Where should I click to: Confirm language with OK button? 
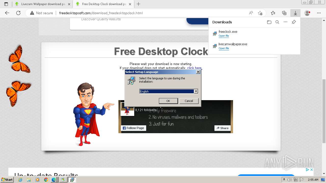coord(168,101)
